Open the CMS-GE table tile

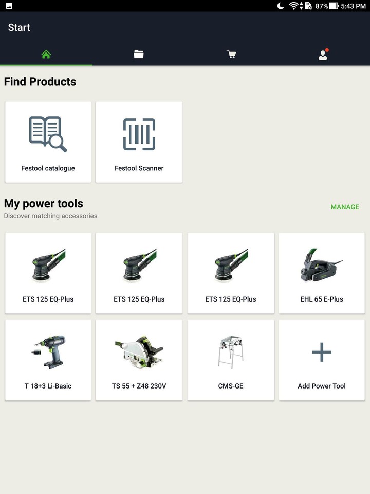tap(231, 360)
